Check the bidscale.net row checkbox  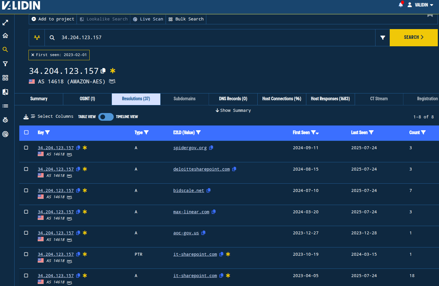click(x=26, y=190)
